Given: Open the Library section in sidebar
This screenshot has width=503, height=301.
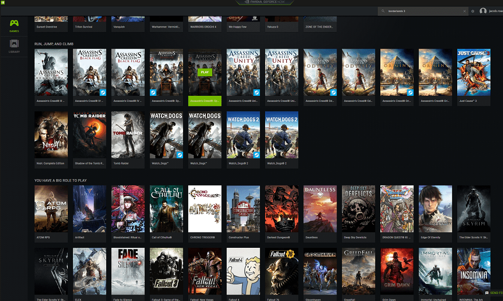Looking at the screenshot, I should click(x=14, y=47).
